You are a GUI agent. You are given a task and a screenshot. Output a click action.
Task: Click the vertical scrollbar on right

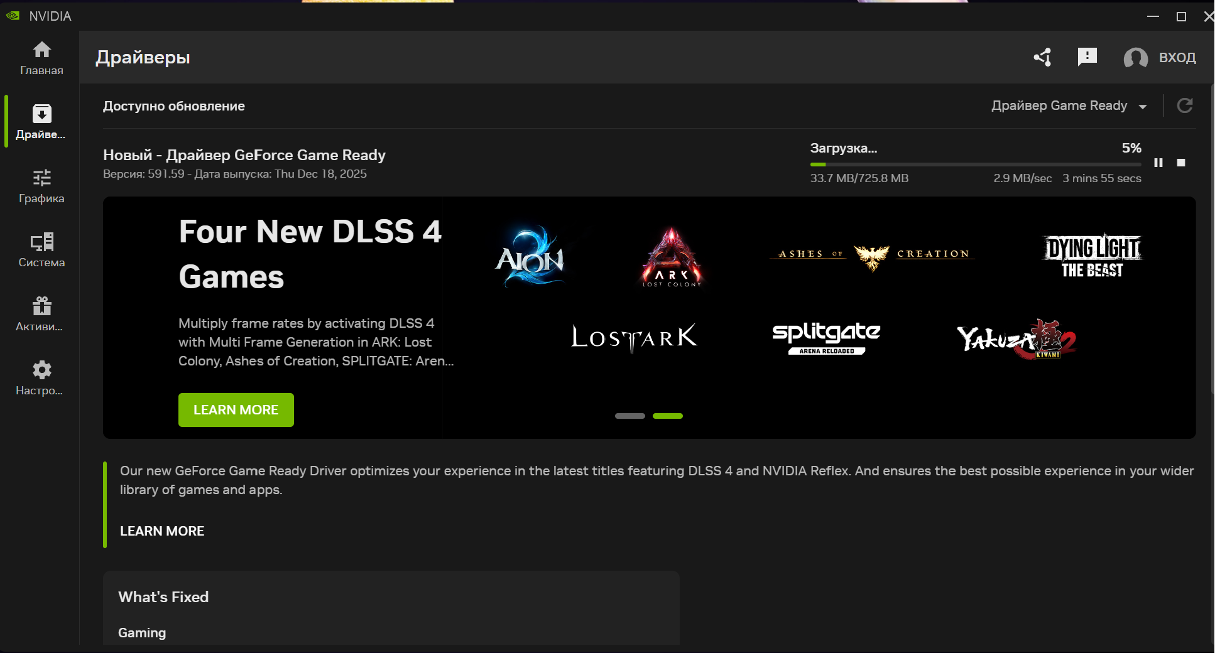1211,239
